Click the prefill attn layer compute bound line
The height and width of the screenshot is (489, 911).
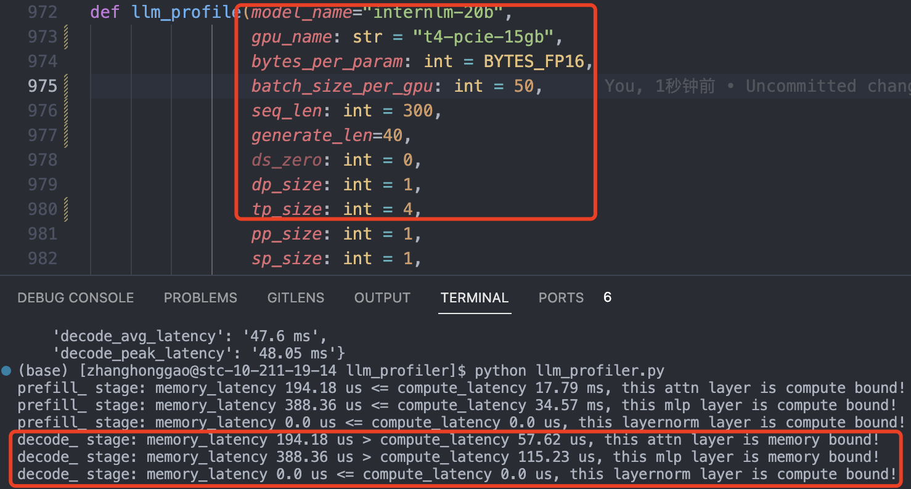pos(461,388)
